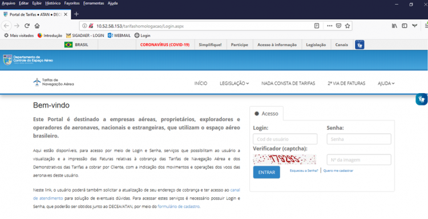Go to INÍCIO in site navigation
The image size is (428, 219).
pos(201,83)
